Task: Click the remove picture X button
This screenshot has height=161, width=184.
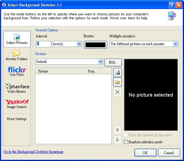Action: 118,92
